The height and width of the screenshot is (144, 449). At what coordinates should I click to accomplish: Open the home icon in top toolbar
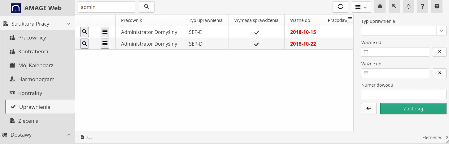point(380,6)
